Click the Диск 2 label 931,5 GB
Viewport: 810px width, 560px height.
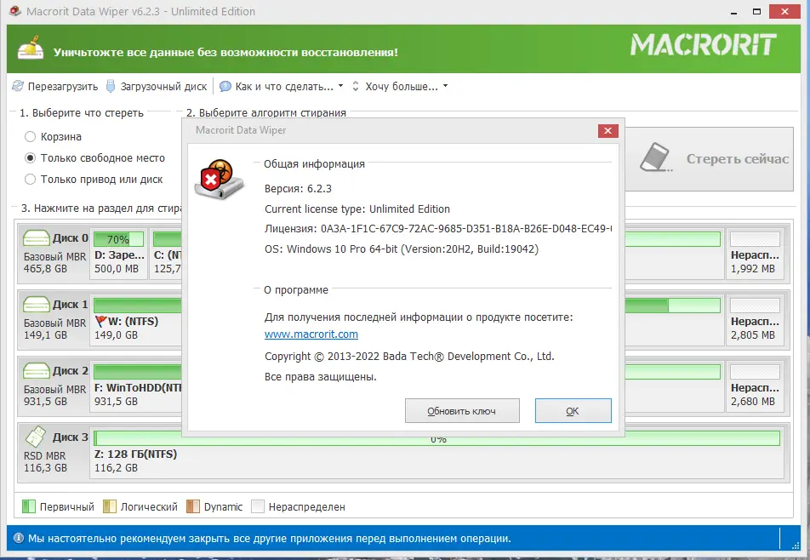coord(54,386)
